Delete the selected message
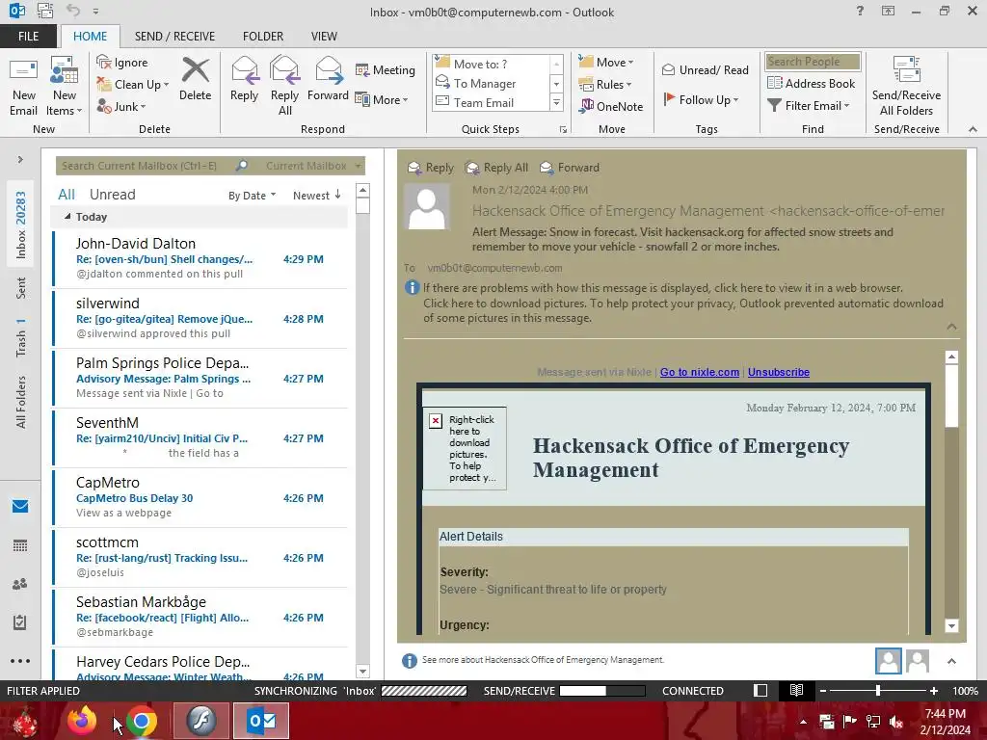Image resolution: width=987 pixels, height=740 pixels. 195,79
